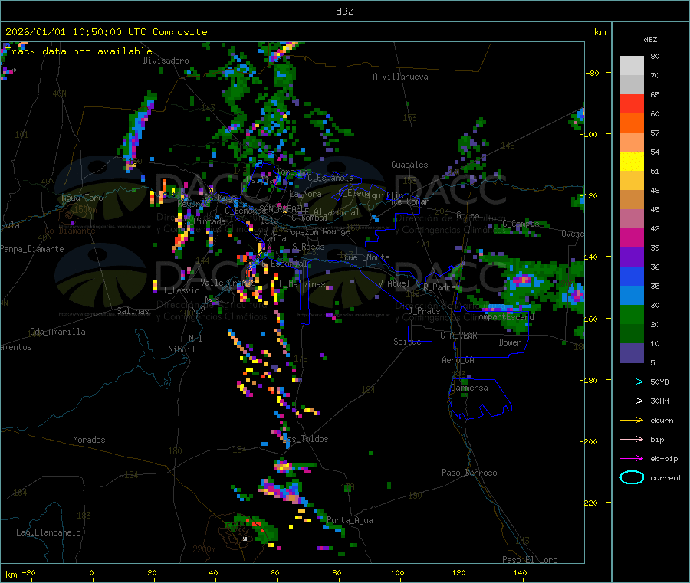This screenshot has width=690, height=583.
Task: Click the 'Guico' map label
Action: coord(468,215)
